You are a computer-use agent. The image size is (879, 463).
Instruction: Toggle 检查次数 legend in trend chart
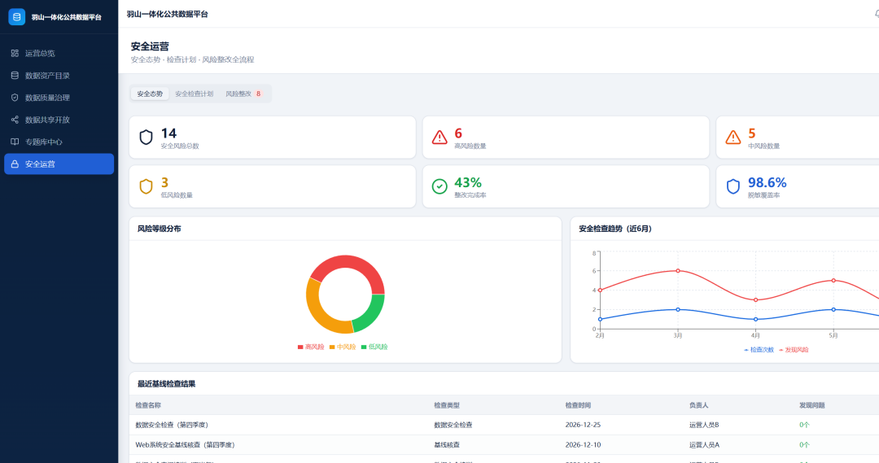point(759,350)
